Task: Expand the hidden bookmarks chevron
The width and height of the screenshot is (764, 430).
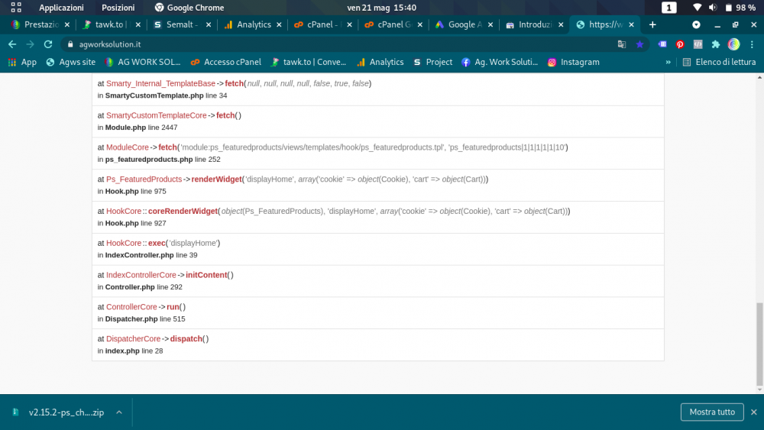Action: 668,63
